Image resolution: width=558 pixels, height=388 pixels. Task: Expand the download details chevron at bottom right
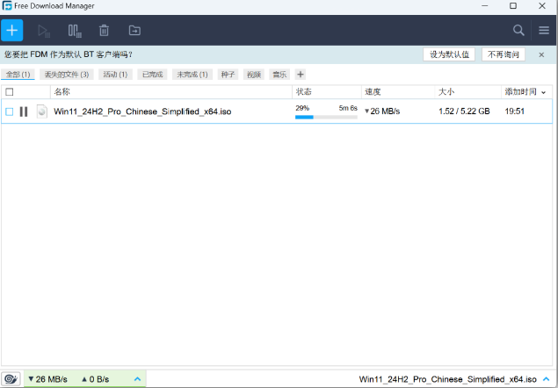click(x=546, y=379)
